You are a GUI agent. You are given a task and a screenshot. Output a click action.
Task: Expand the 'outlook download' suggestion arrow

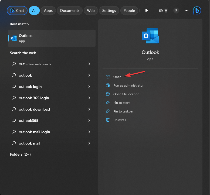tap(89, 109)
